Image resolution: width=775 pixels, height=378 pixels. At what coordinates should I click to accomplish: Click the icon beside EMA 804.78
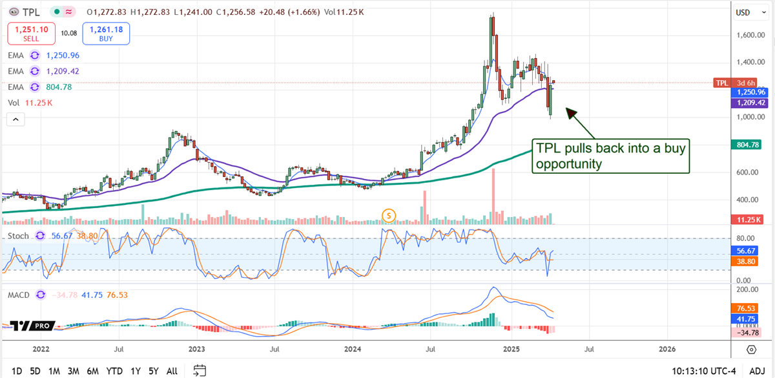tap(34, 87)
